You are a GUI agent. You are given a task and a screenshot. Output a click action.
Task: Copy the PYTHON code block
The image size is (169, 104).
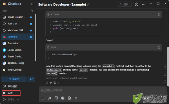coord(159,14)
